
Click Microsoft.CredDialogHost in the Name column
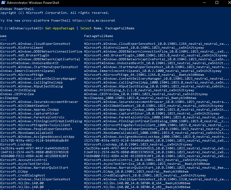pos(22,175)
